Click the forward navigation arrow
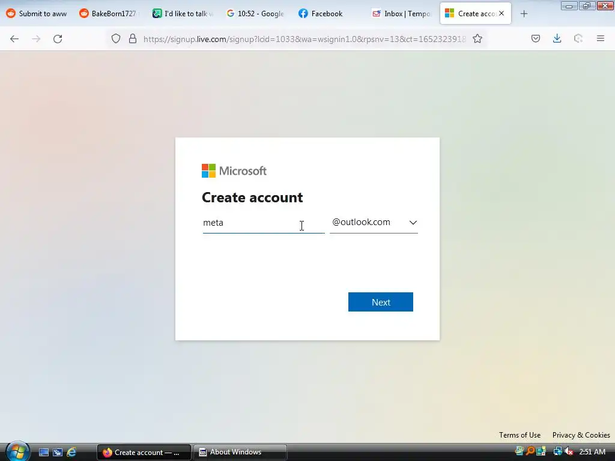 pos(36,39)
